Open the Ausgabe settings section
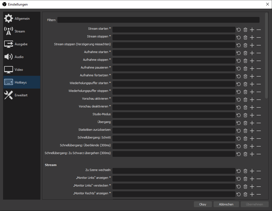The height and width of the screenshot is (211, 272). 22,44
